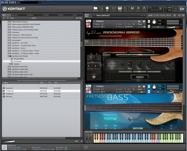Click refresh icon in Files browser

4,18
